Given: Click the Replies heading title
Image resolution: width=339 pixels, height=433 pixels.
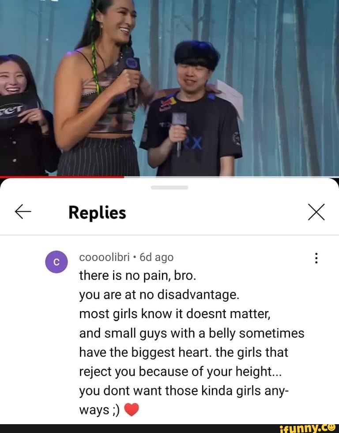Looking at the screenshot, I should tap(97, 213).
